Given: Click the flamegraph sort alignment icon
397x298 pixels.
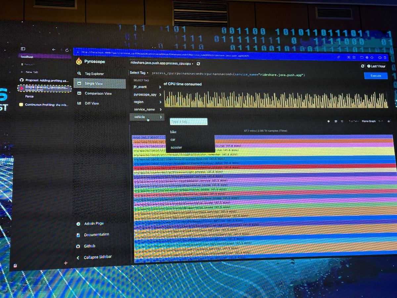Looking at the screenshot, I should tap(342, 121).
